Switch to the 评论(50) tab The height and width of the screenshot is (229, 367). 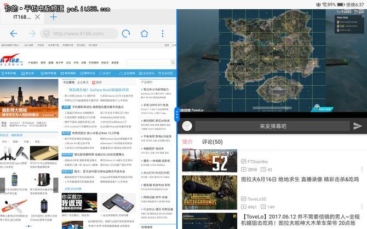(213, 142)
